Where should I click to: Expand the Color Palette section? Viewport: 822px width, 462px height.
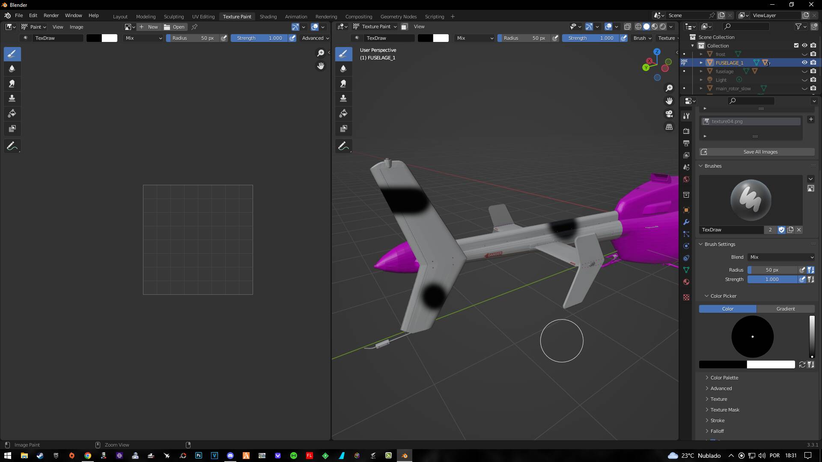(724, 378)
